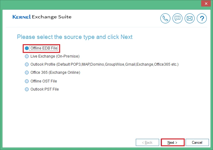This screenshot has width=213, height=150.
Task: Cancel the source selection wizard
Action: coord(197,143)
